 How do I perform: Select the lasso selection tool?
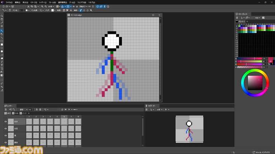(x=2, y=83)
